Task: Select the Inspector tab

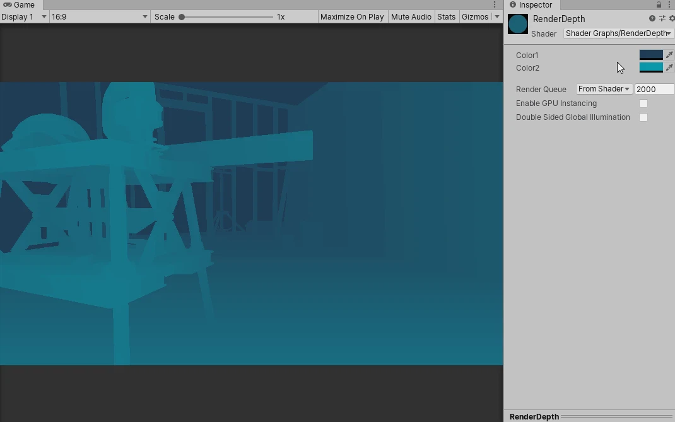Action: click(x=532, y=5)
